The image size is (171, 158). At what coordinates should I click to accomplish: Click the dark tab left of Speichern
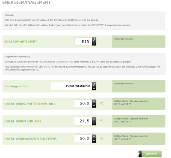tap(140, 154)
